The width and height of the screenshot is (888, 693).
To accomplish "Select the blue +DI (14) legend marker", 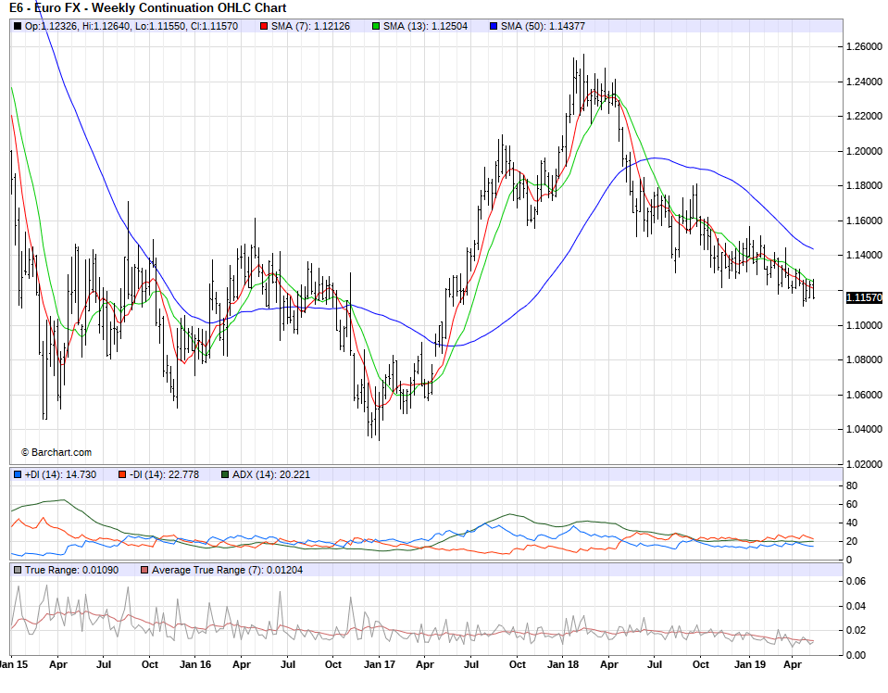I will click(18, 474).
